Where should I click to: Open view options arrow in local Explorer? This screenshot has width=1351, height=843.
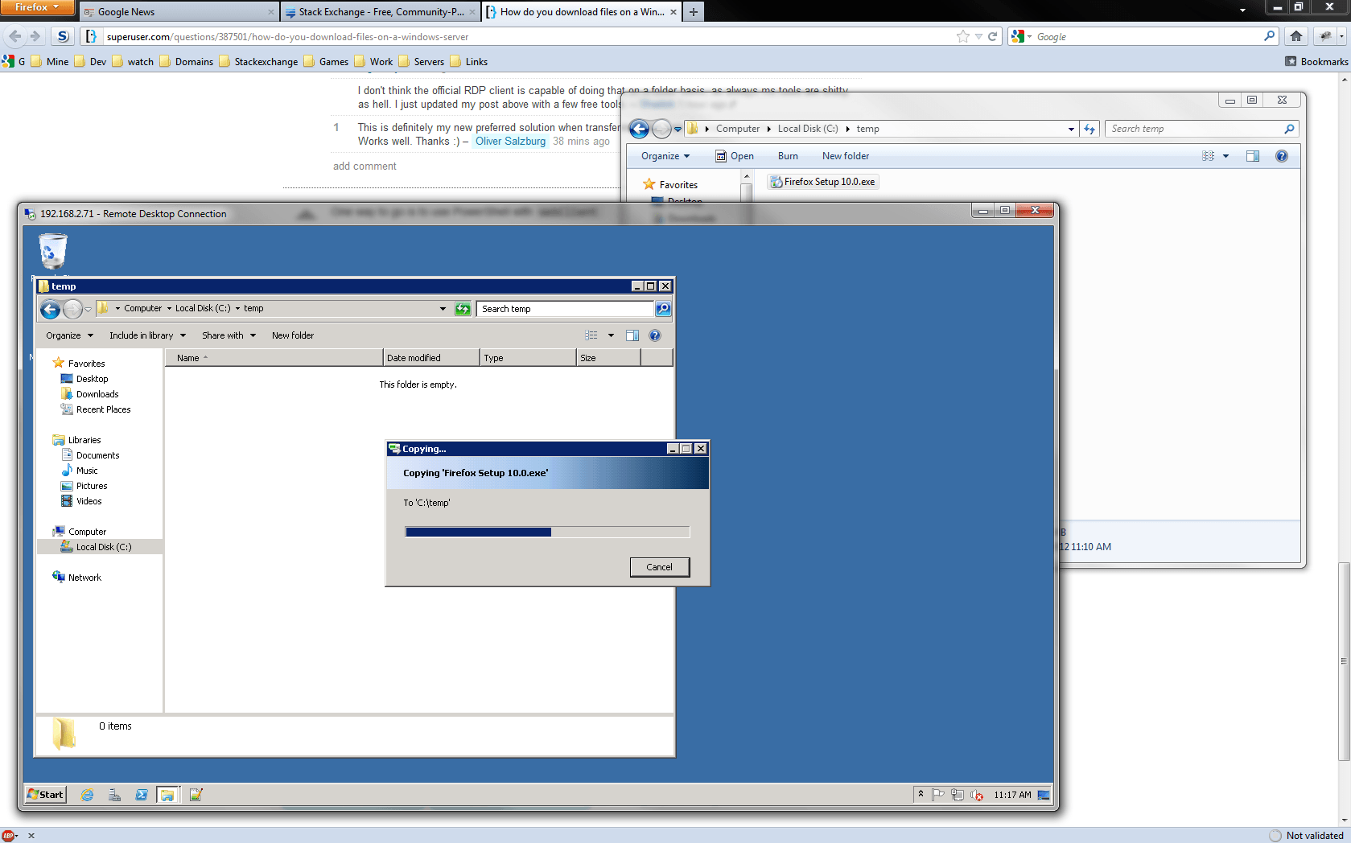pos(1225,156)
